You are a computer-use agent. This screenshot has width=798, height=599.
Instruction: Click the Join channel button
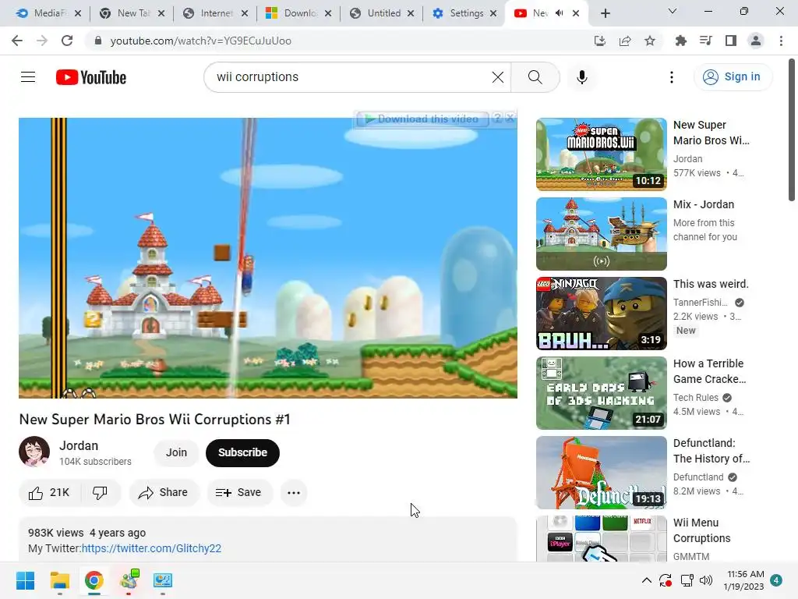[x=176, y=453]
